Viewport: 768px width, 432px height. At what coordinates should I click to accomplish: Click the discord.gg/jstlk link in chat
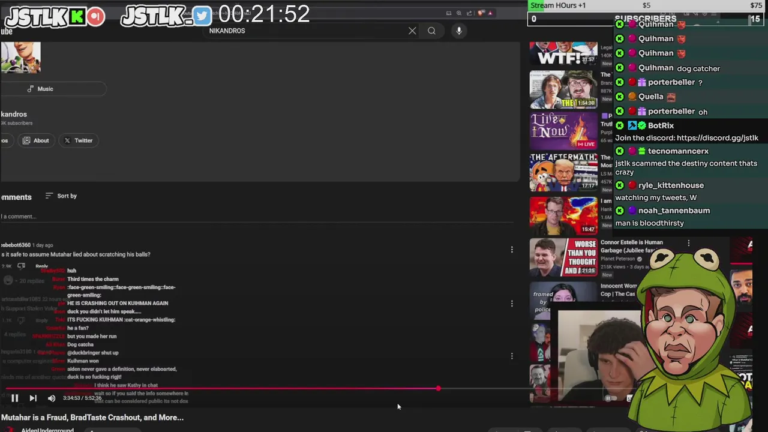tap(717, 138)
